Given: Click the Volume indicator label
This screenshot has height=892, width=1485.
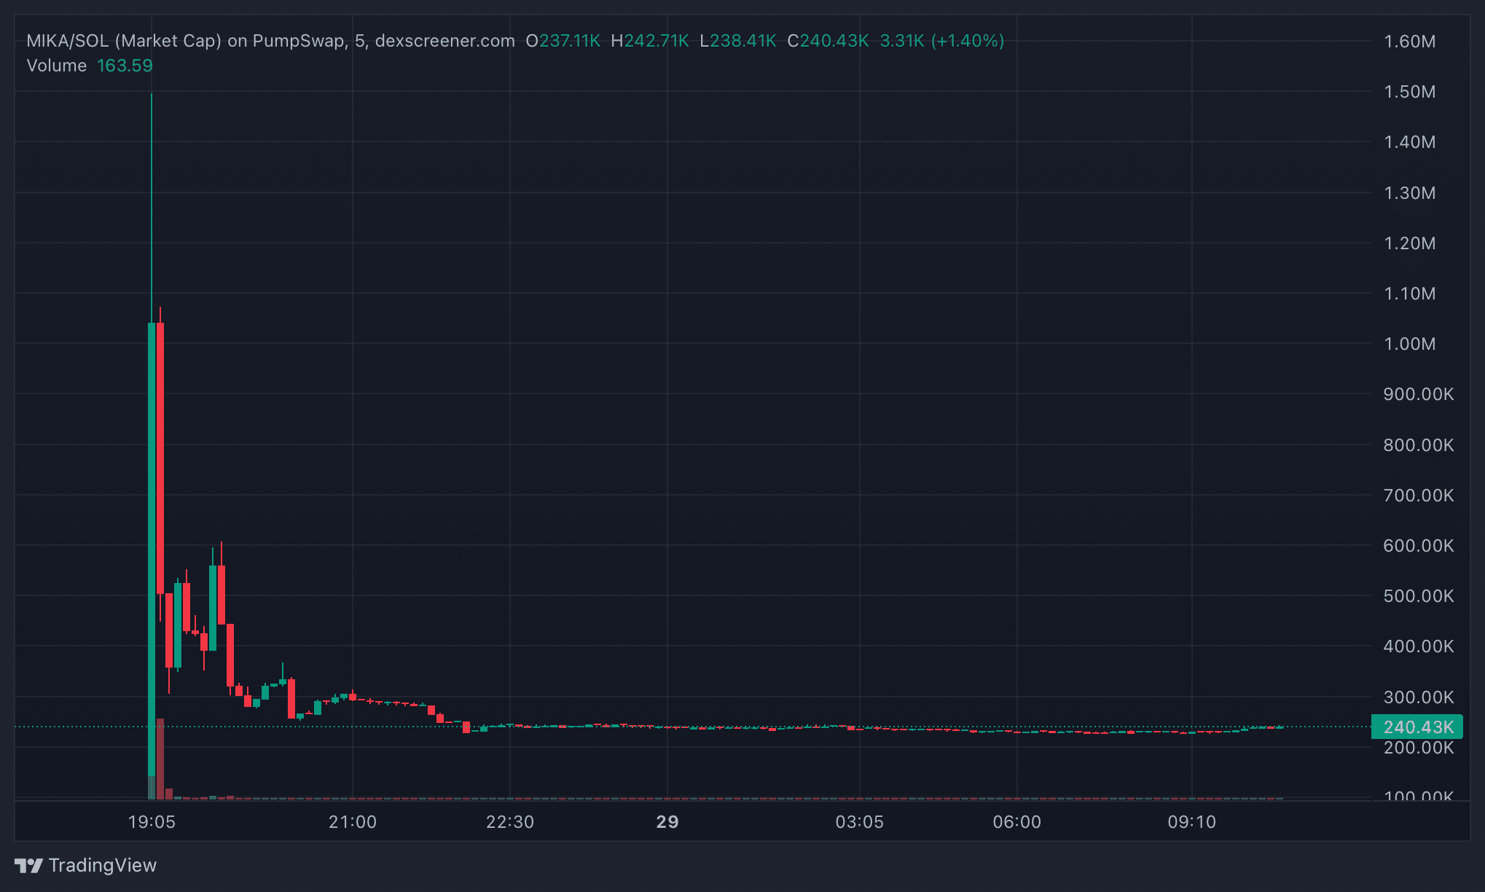Looking at the screenshot, I should [x=56, y=66].
